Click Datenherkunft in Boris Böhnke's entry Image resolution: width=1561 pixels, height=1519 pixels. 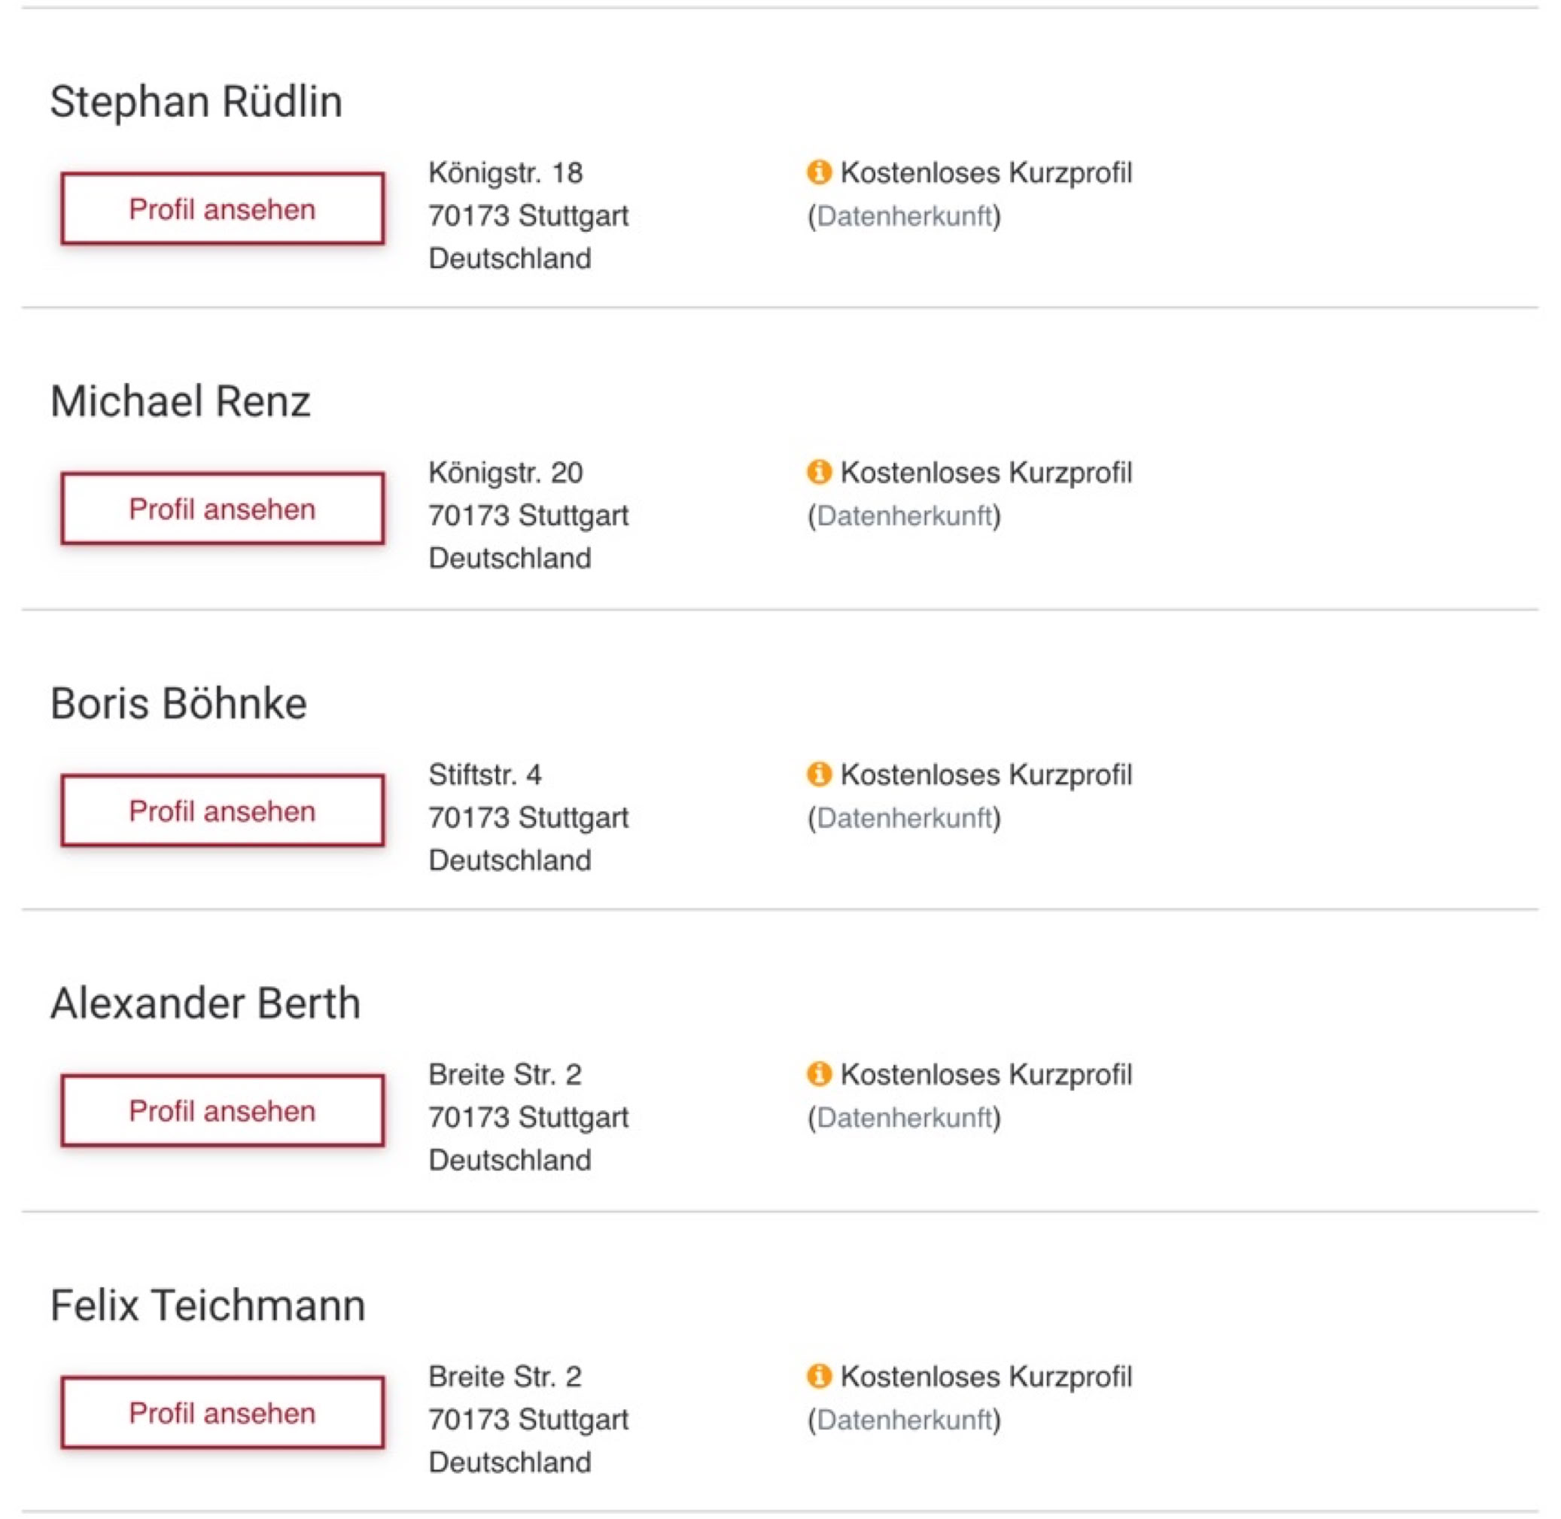pyautogui.click(x=904, y=818)
